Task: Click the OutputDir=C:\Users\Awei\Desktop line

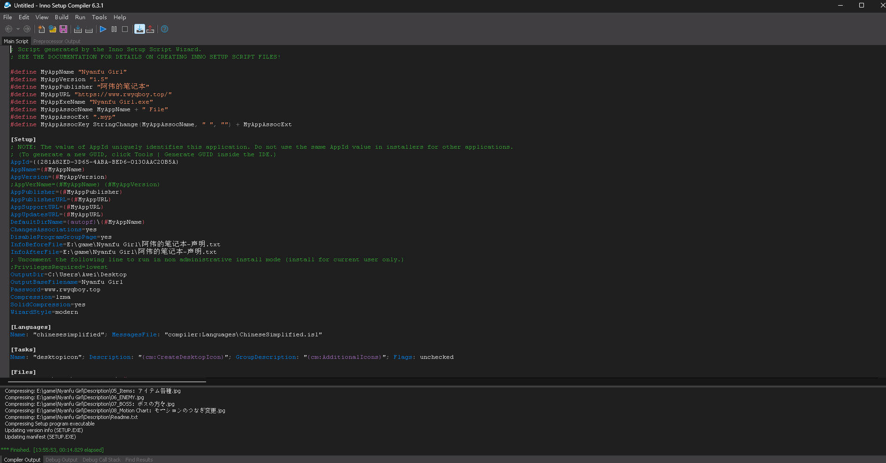Action: pos(69,274)
